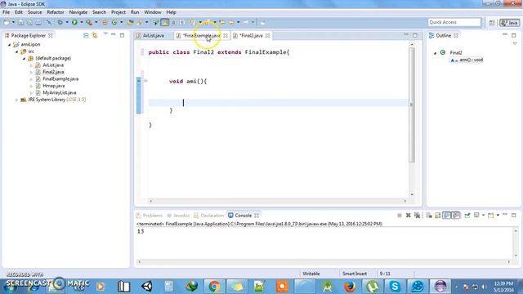The image size is (523, 294).
Task: Select MyArrayList.java in Package Explorer
Action: (x=60, y=92)
